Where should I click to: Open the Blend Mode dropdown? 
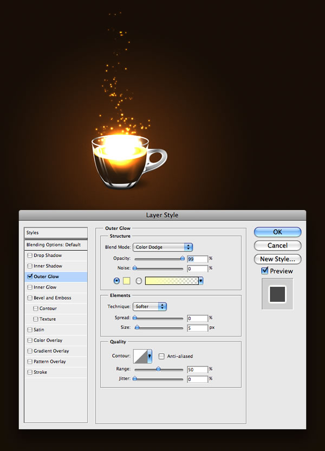coord(162,247)
